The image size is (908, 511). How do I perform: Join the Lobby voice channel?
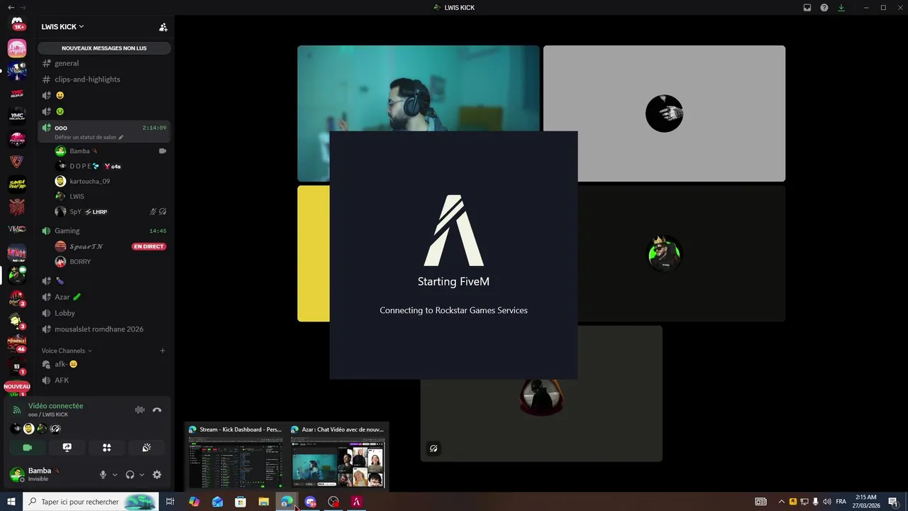click(104, 313)
